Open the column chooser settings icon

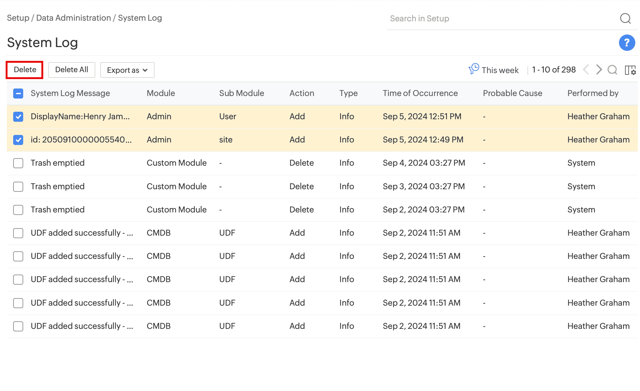(x=630, y=70)
